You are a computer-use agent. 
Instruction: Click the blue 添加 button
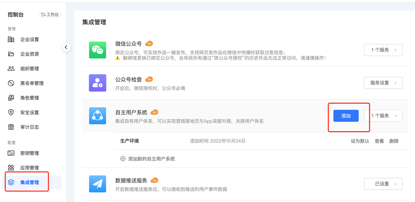click(x=346, y=116)
